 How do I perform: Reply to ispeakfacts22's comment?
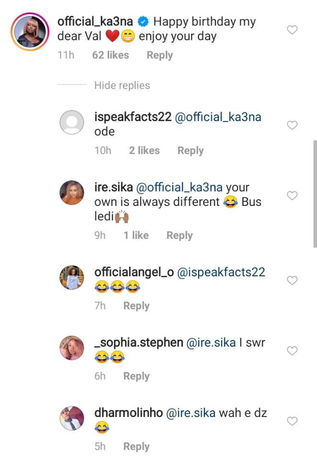pos(190,150)
